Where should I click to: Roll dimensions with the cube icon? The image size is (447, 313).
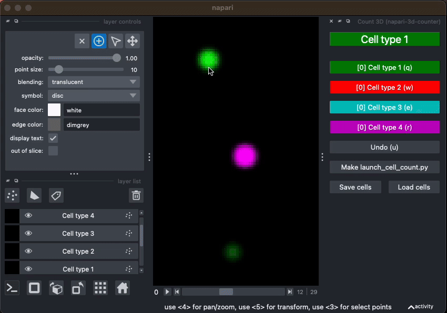pos(56,288)
